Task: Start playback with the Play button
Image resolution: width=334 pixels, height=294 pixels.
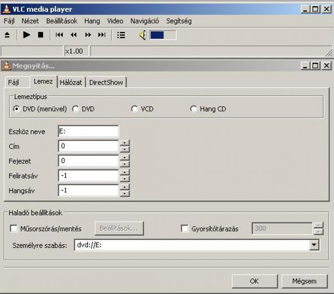Action: [26, 35]
